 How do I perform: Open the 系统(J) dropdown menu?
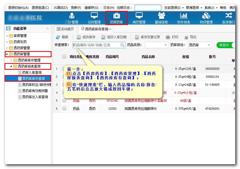211,8
